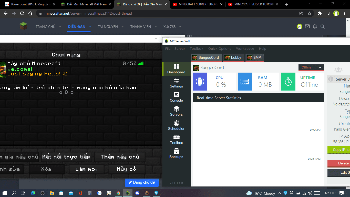Open the Console panel in MC Server Soft
This screenshot has width=350, height=197.
pyautogui.click(x=176, y=97)
